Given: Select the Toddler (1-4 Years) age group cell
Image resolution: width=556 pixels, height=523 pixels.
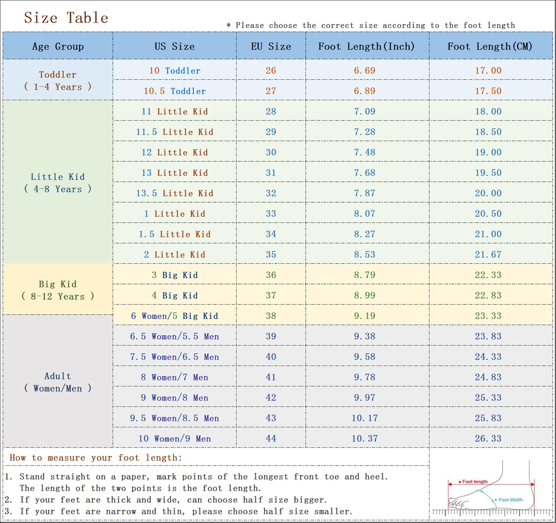Looking at the screenshot, I should [x=58, y=80].
